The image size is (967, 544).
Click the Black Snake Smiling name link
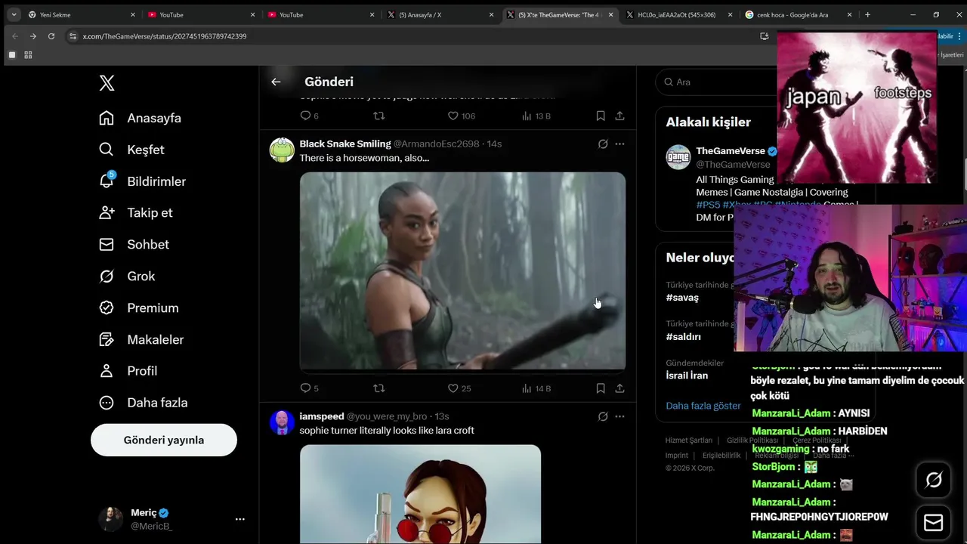pos(345,144)
